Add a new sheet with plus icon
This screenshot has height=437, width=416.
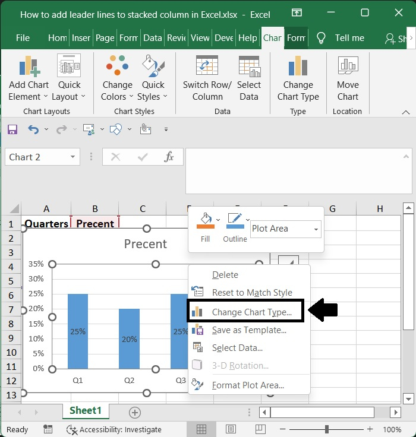coord(135,413)
